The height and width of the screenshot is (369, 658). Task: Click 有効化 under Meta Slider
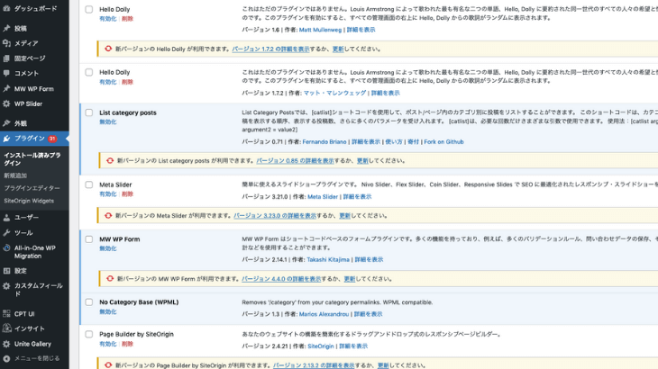coord(108,193)
